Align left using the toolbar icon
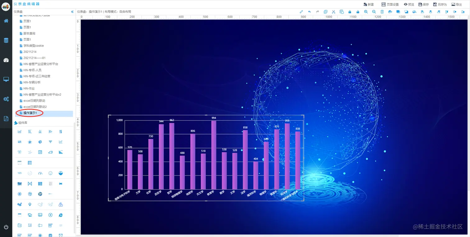Image resolution: width=470 pixels, height=237 pixels. (422, 12)
